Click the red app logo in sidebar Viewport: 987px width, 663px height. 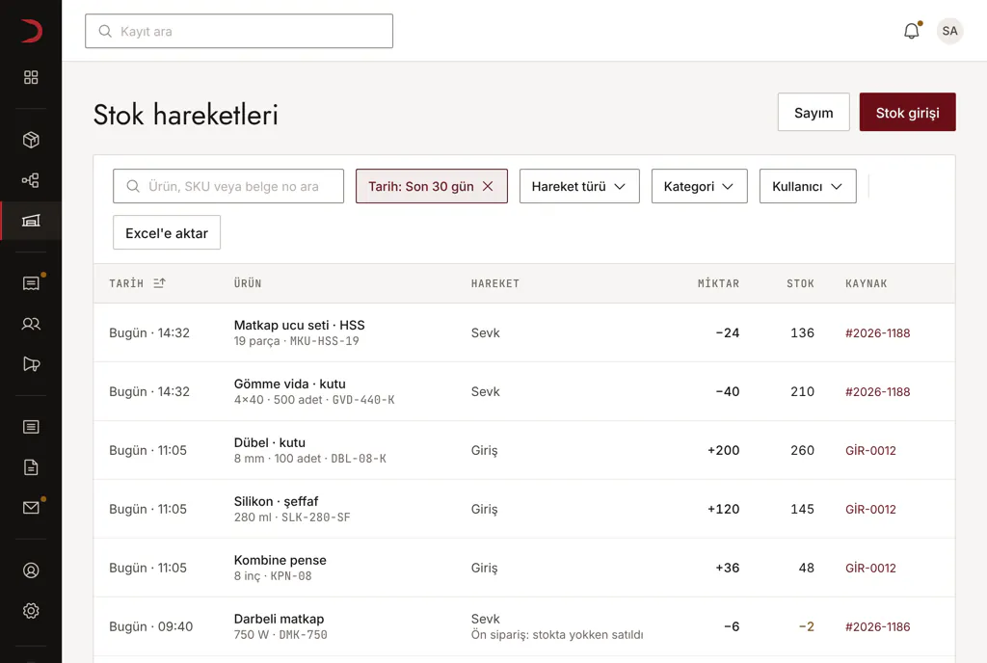[31, 31]
